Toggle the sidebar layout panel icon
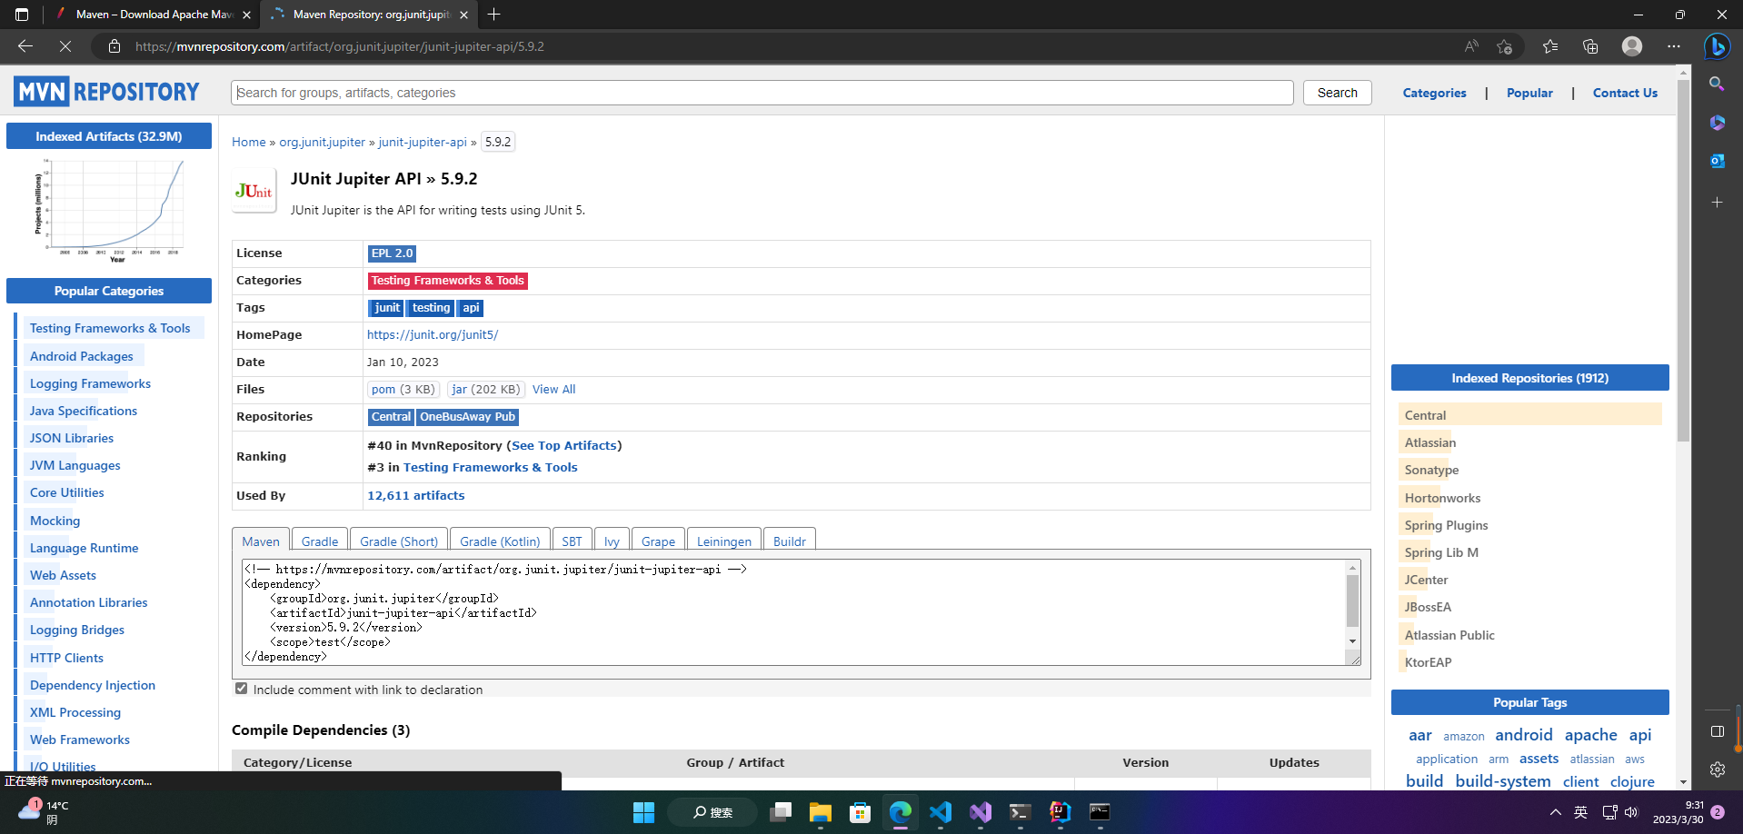This screenshot has width=1743, height=834. 1717,731
